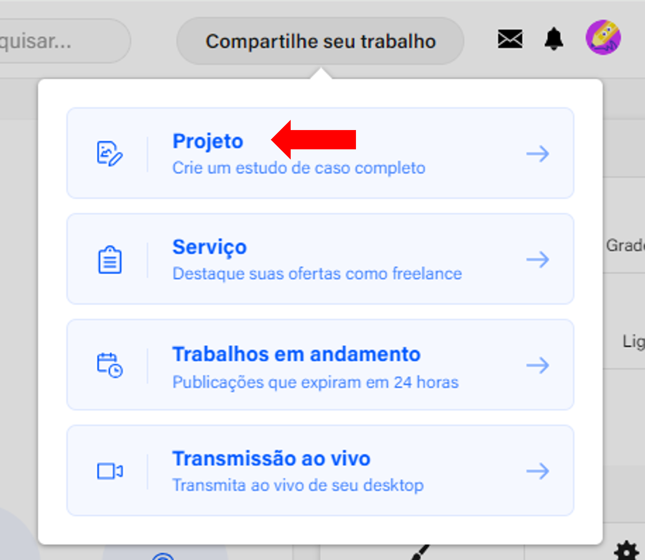Click the arrow on the Projeto card
The height and width of the screenshot is (560, 645).
point(537,154)
